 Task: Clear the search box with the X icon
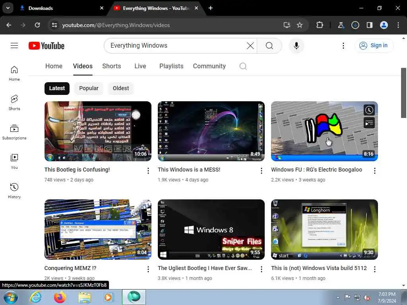pyautogui.click(x=250, y=46)
